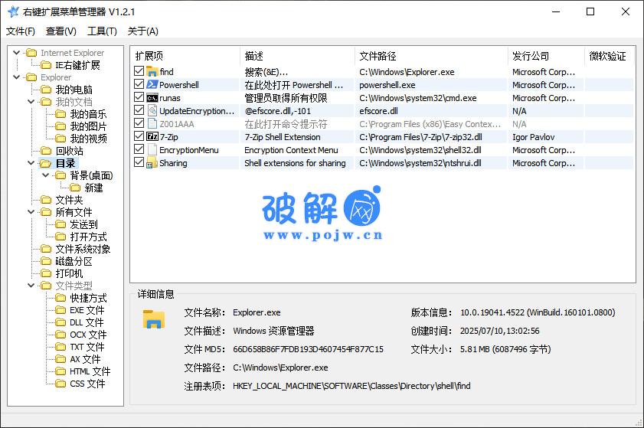Viewport: 644px width, 428px height.
Task: Sort by the 描述 column header
Action: point(297,56)
